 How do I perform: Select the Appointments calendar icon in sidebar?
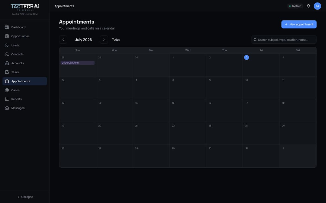coord(7,81)
